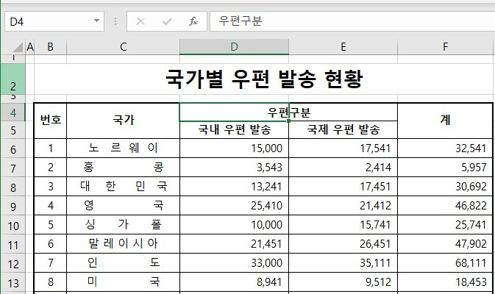Click the 국내 우편 발송 header cell
Viewport: 495px width, 294px height.
tap(234, 130)
